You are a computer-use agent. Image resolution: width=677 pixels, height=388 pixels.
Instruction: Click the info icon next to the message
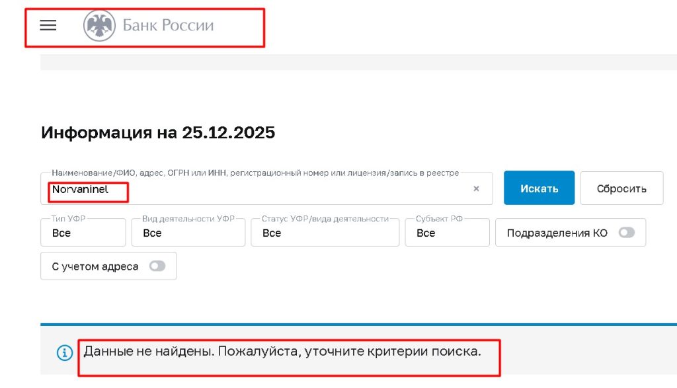coord(63,352)
